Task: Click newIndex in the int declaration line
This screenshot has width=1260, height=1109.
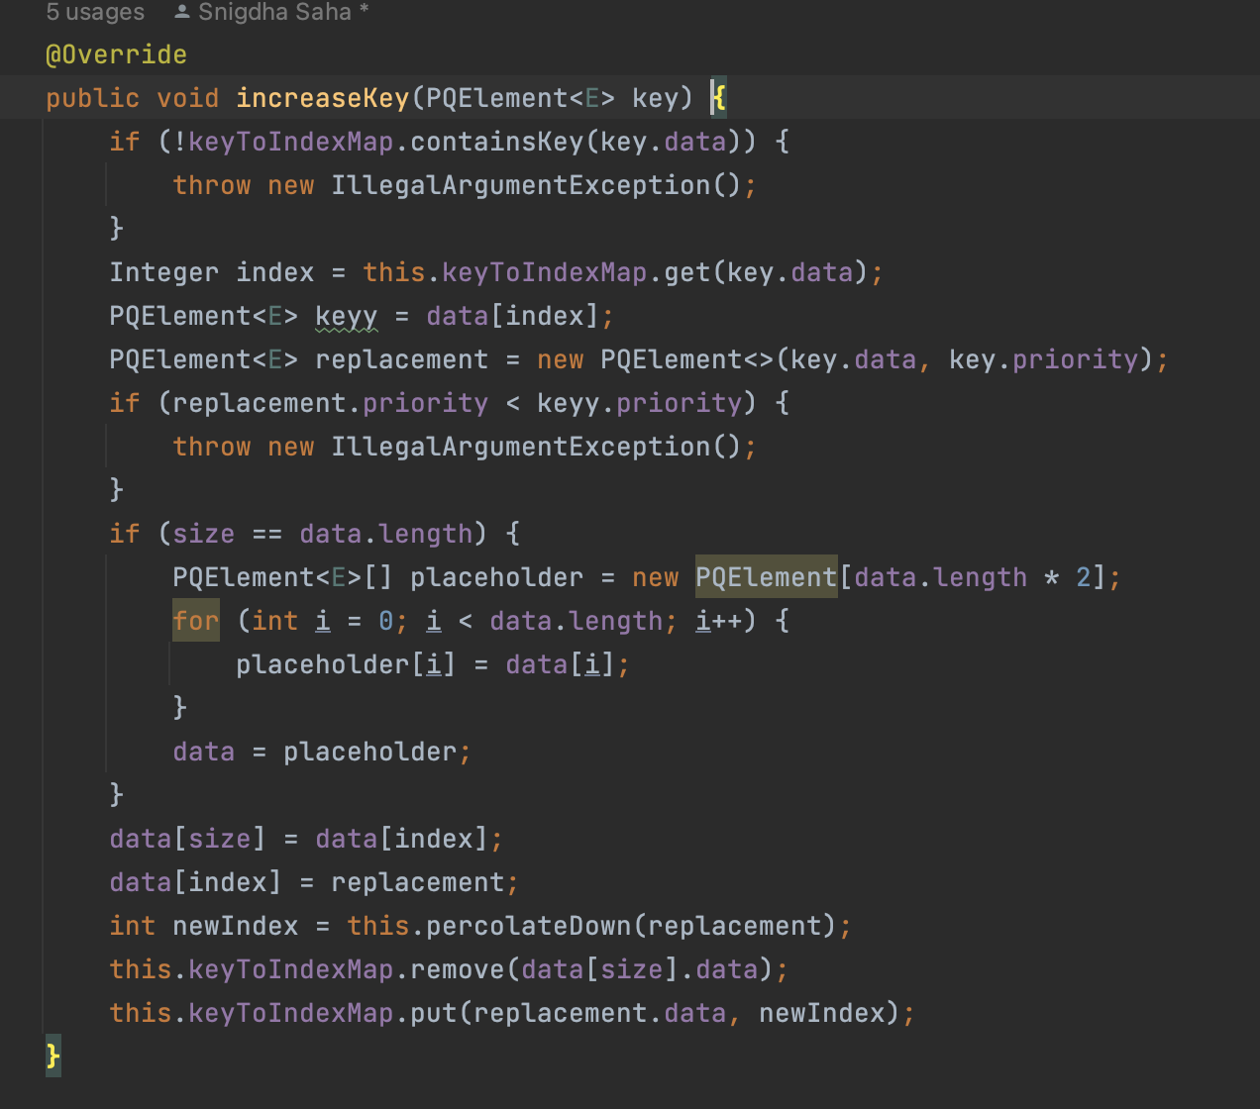Action: click(235, 926)
